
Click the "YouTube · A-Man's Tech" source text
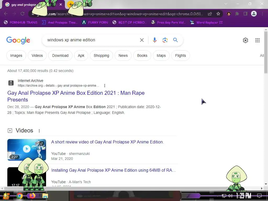pos(71,182)
